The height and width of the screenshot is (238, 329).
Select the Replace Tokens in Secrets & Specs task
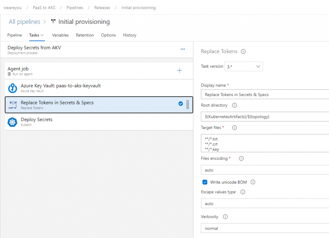(x=99, y=105)
